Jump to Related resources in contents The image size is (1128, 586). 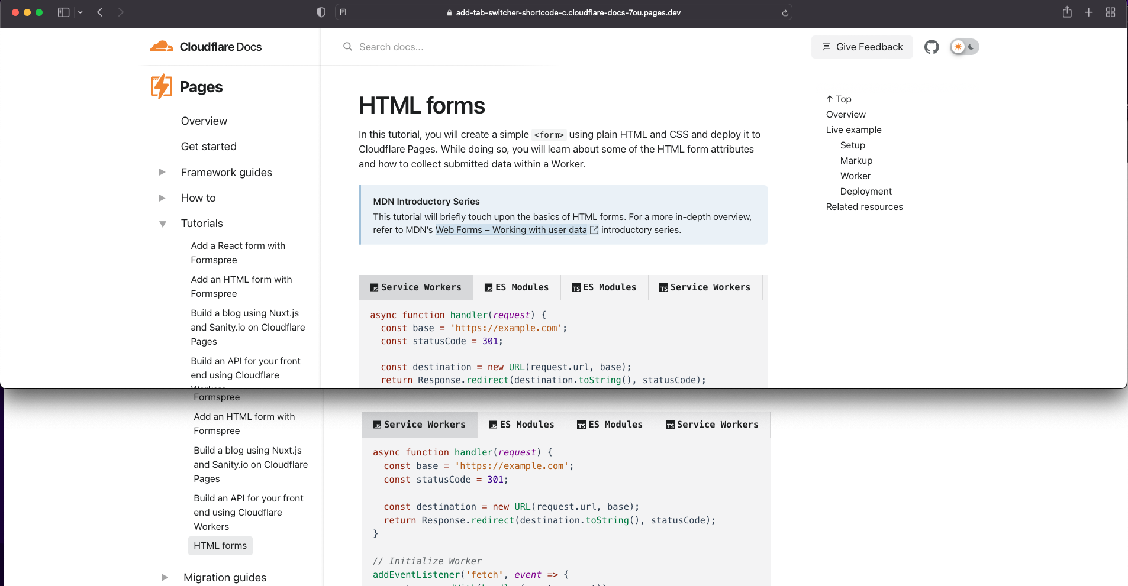tap(864, 207)
